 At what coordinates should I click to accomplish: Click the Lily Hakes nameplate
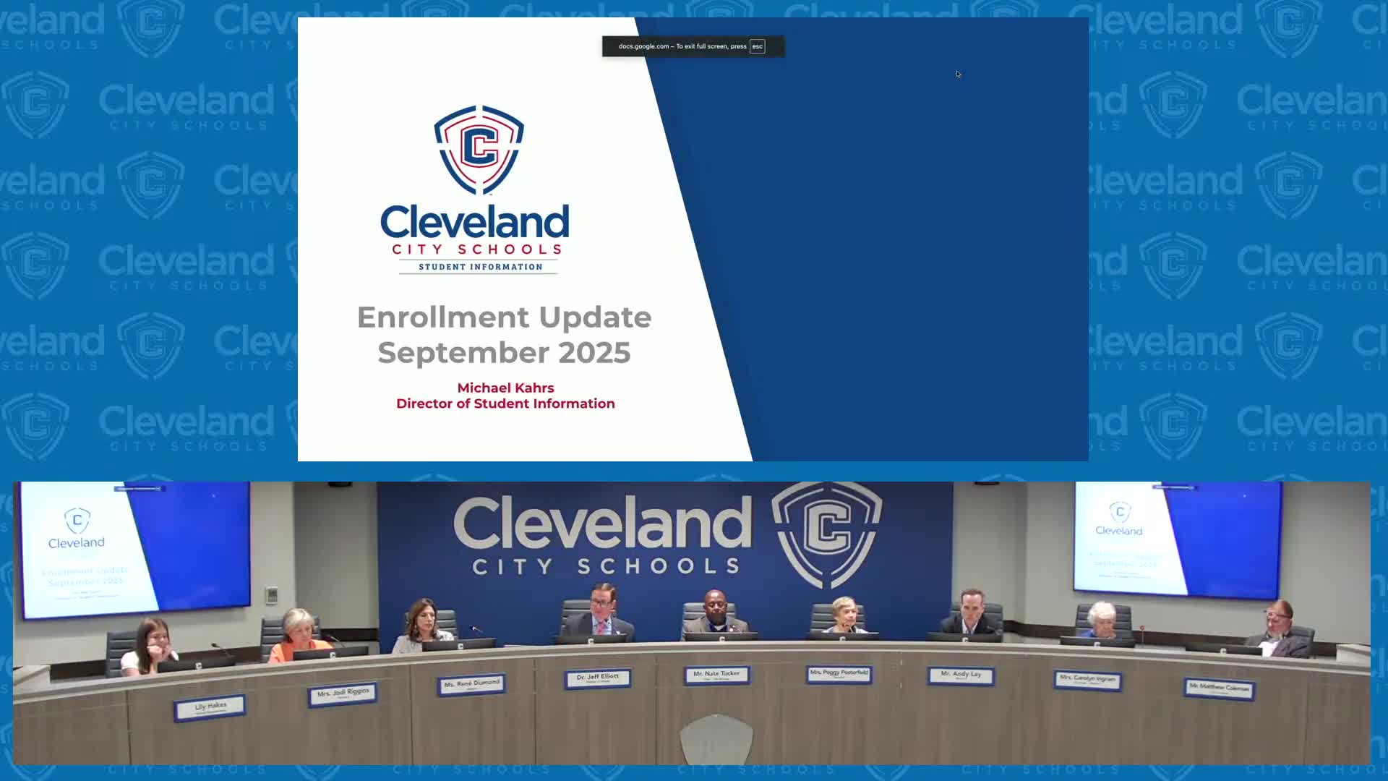pos(210,707)
